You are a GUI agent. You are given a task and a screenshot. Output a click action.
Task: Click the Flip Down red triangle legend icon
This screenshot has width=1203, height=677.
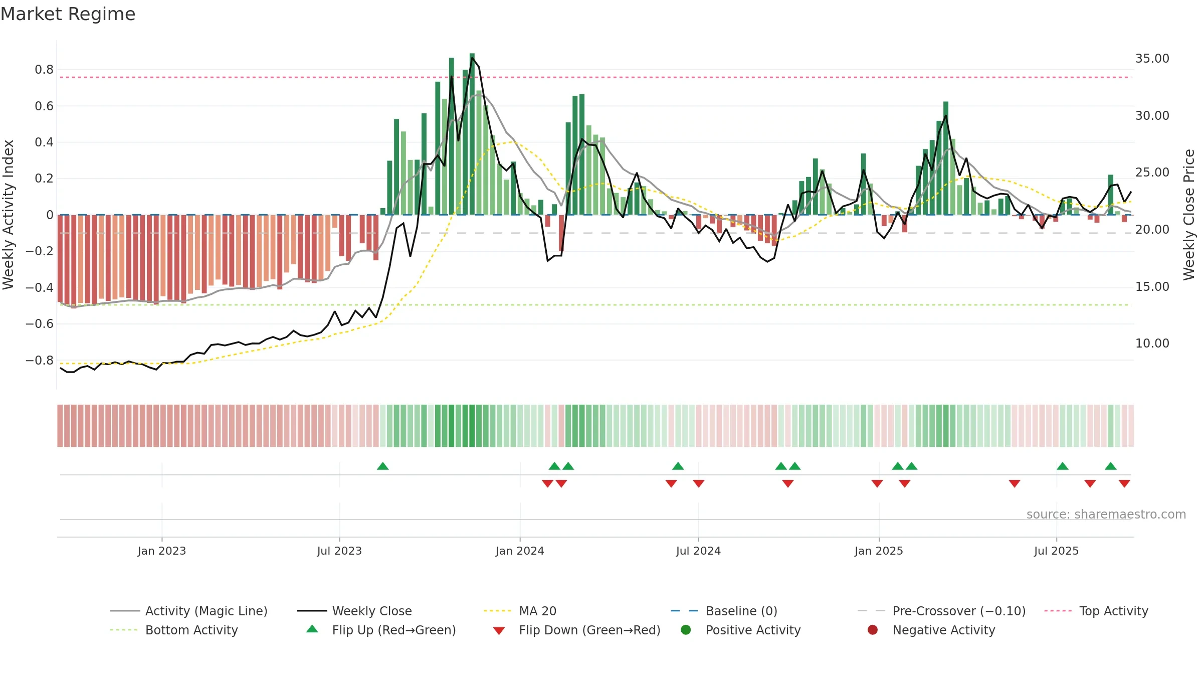coord(499,630)
